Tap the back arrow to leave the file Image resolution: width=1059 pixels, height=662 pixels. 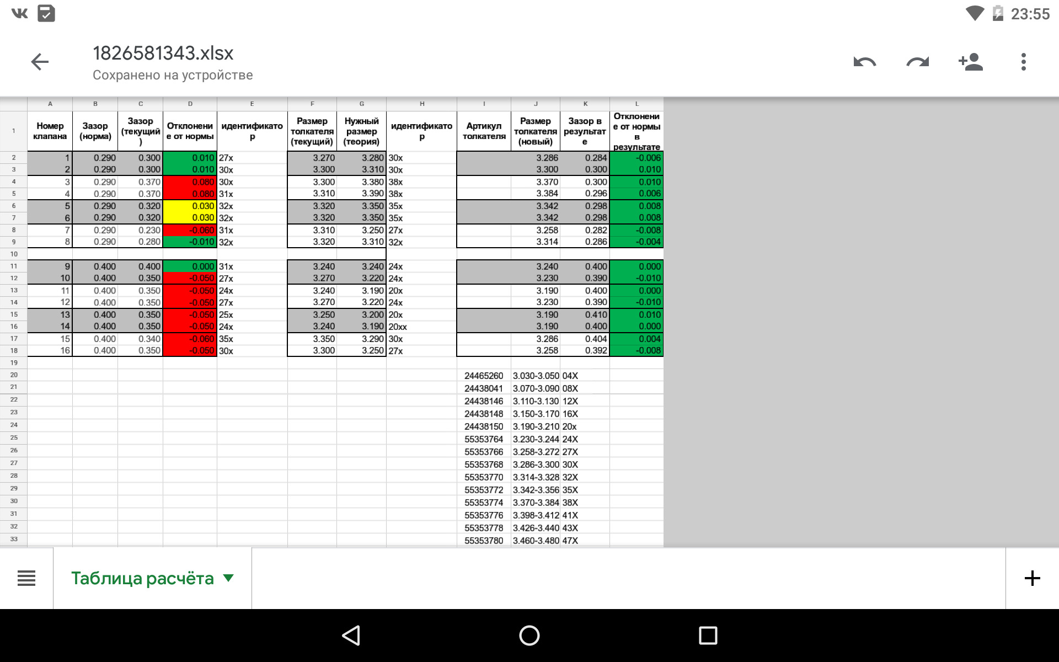40,62
